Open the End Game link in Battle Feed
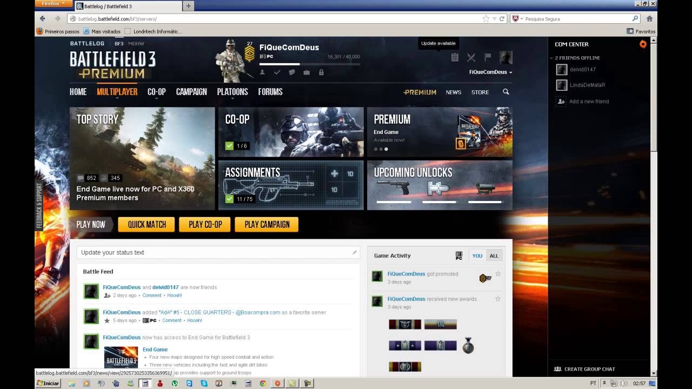The height and width of the screenshot is (389, 692). click(x=155, y=350)
